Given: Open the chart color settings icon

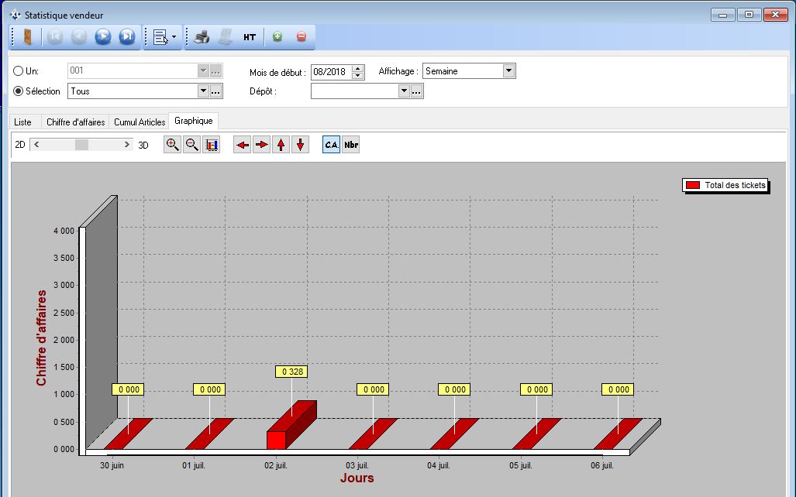Looking at the screenshot, I should point(212,145).
